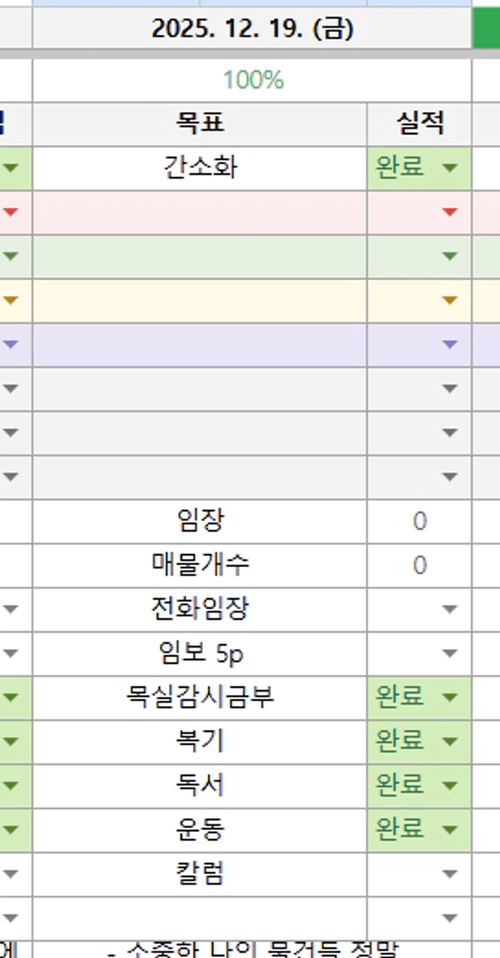
Task: Select the 0 value next to 매물개수
Action: tap(419, 565)
